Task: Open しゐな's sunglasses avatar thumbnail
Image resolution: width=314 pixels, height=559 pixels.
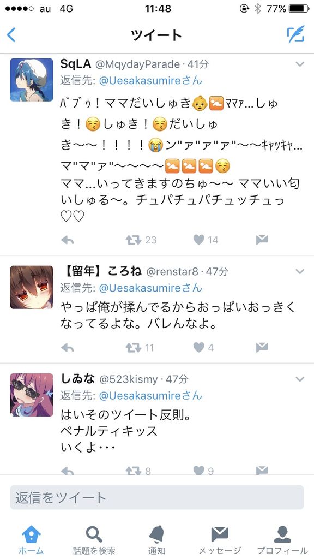Action: [31, 395]
